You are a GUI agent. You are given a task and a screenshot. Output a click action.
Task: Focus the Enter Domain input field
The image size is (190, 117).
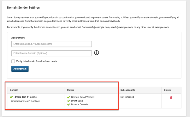51,44
